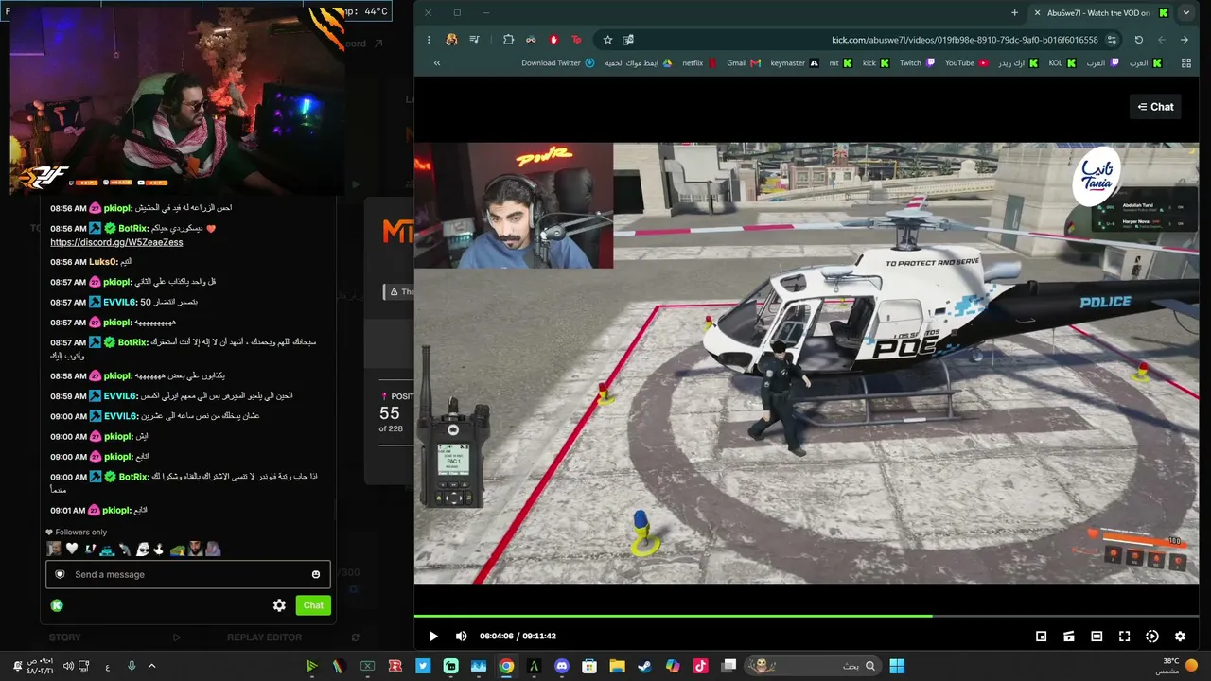1211x681 pixels.
Task: Open the discord.gg/W5ZeaeZess link
Action: tap(116, 242)
